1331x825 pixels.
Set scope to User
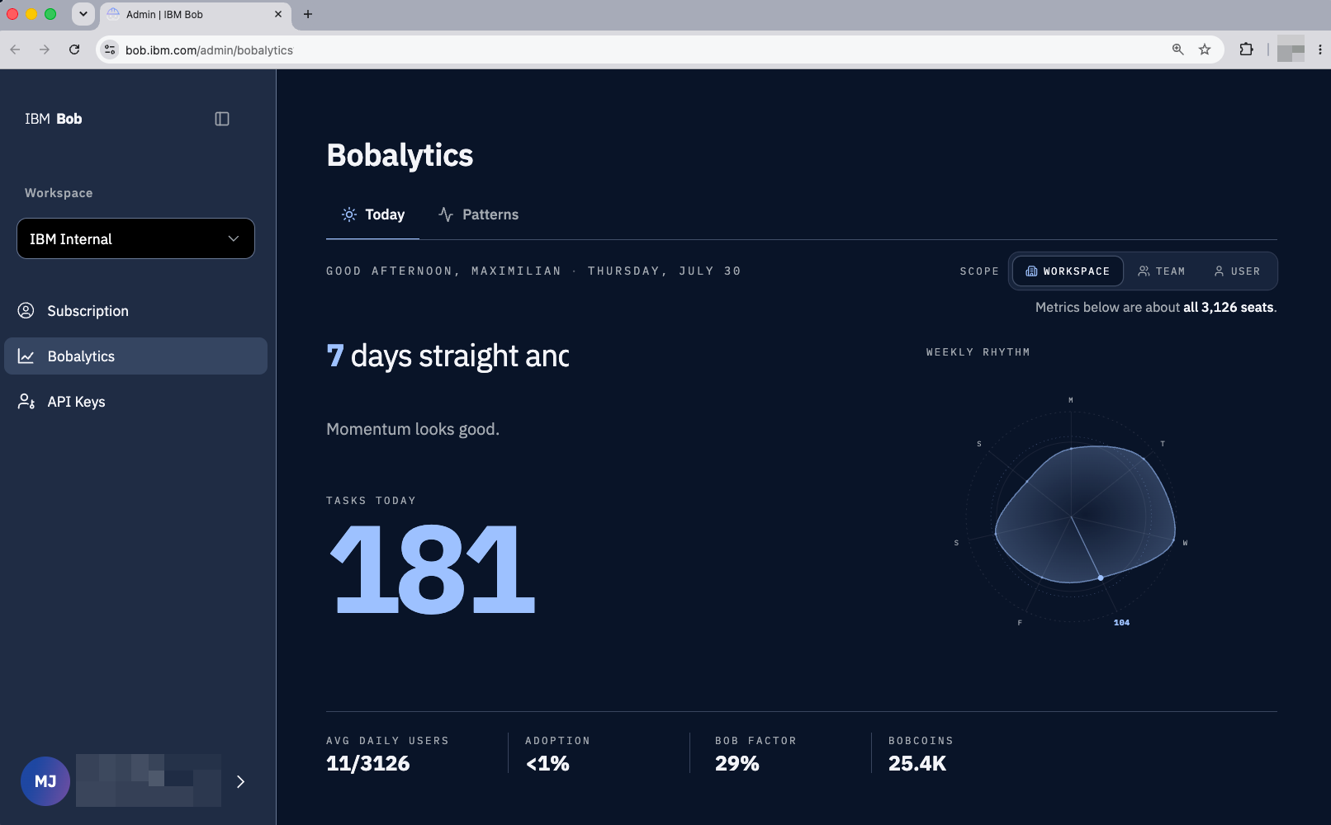[1237, 271]
